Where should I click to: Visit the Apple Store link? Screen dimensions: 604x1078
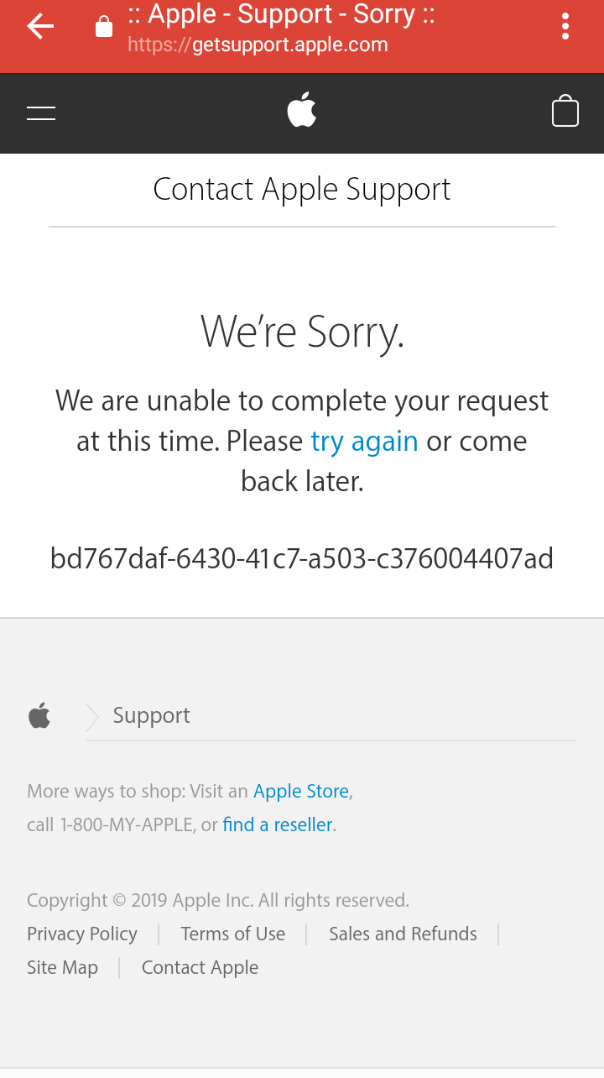(x=301, y=791)
